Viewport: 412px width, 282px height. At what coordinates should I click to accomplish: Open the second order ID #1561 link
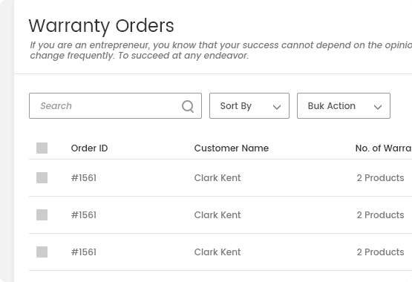(x=84, y=215)
